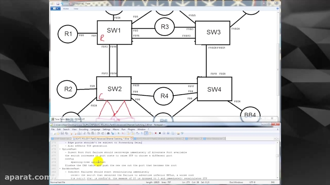Image resolution: width=330 pixels, height=185 pixels.
Task: Open the Notepad++ View menu
Action: click(x=74, y=129)
